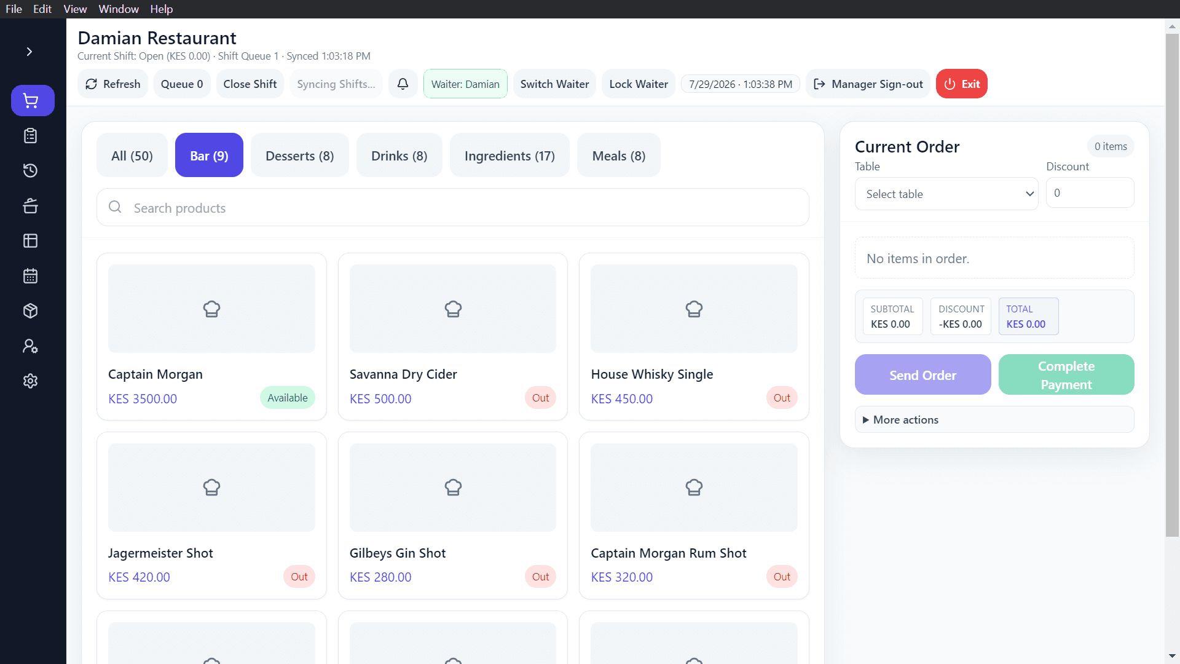Click the Queue 0 button
The width and height of the screenshot is (1180, 664).
[182, 84]
